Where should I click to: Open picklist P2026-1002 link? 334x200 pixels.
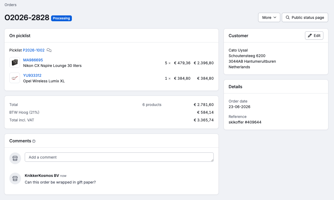point(34,50)
